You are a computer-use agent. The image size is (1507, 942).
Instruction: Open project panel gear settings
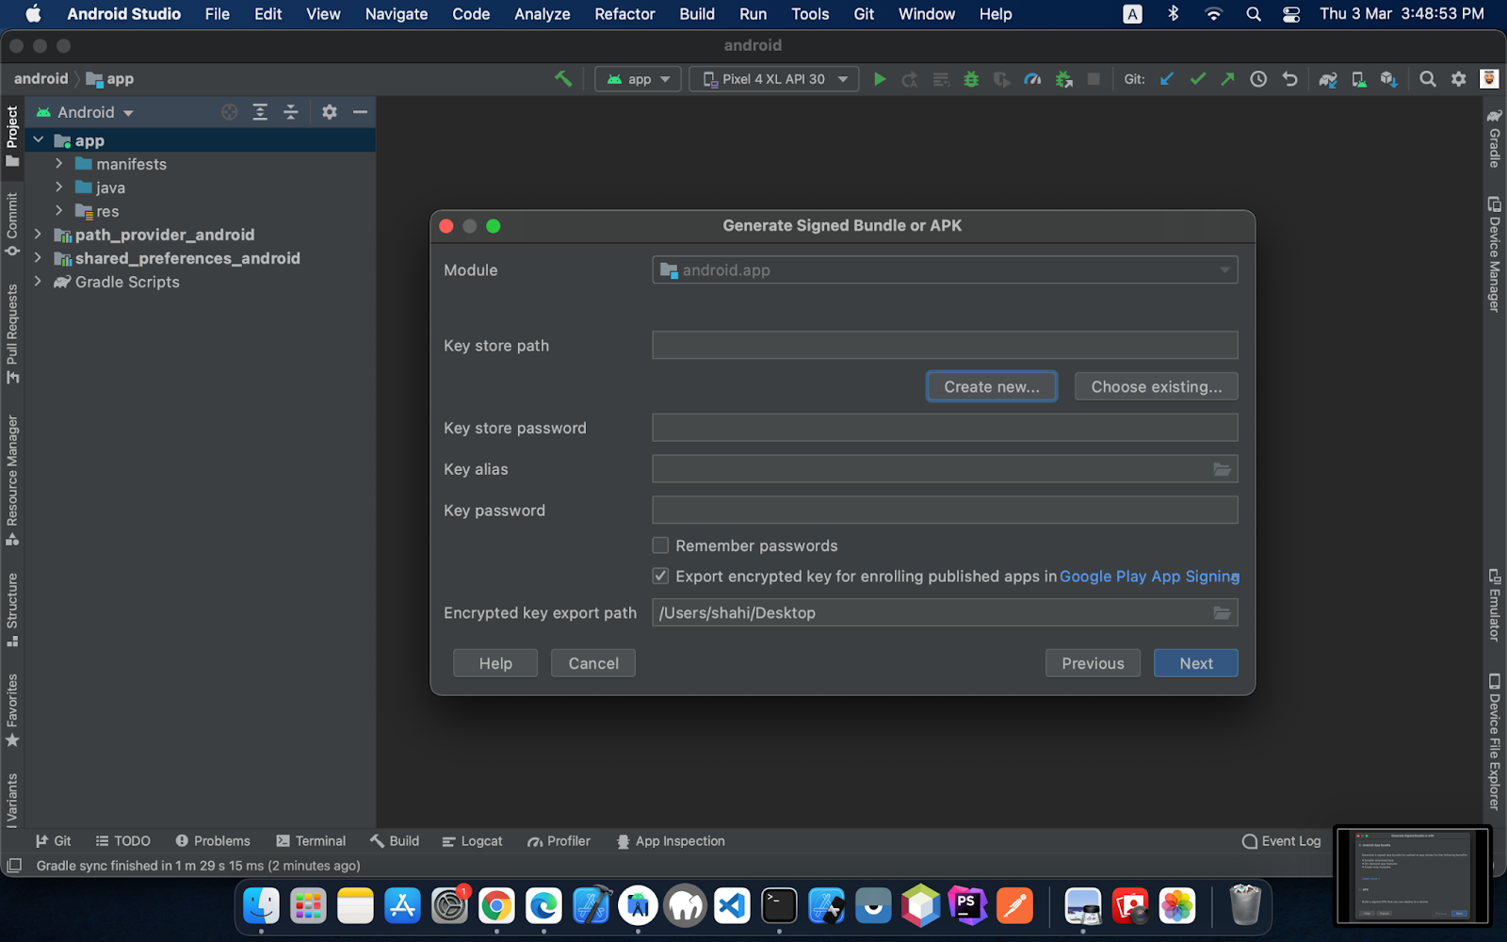coord(329,112)
